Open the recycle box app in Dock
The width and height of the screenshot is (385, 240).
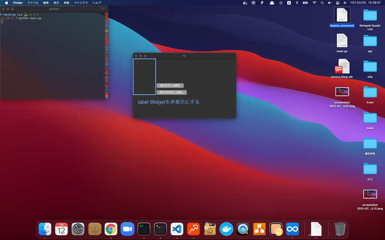pos(210,229)
